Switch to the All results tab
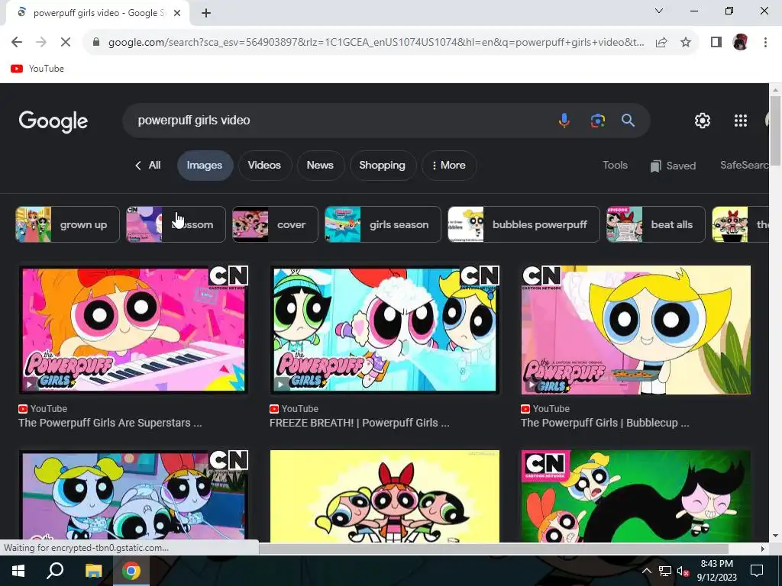The image size is (782, 586). [148, 166]
